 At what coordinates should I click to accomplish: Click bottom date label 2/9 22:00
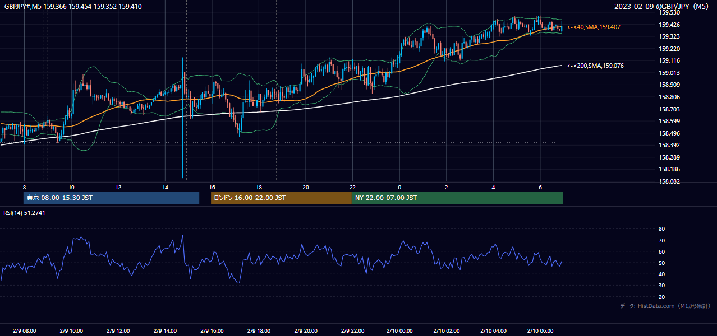[x=352, y=331]
